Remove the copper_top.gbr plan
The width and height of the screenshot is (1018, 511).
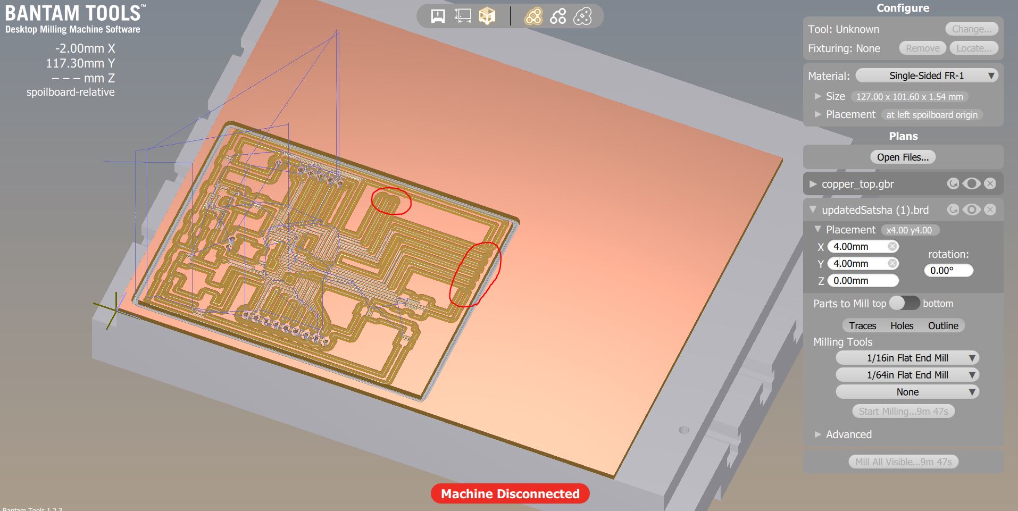tap(990, 183)
